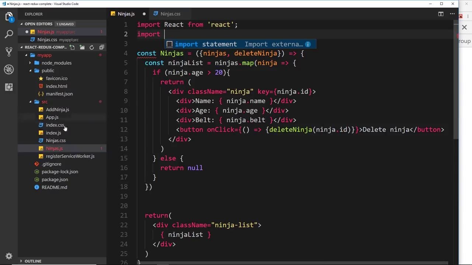This screenshot has width=472, height=265.
Task: Accept the import statement suggestion
Action: point(206,44)
